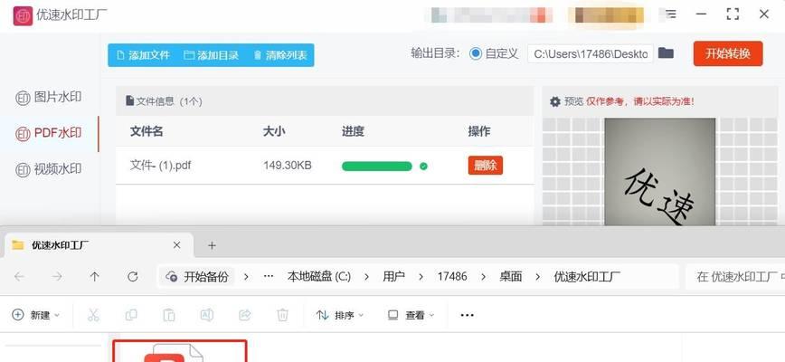
Task: Click the watermark preview thumbnail
Action: [x=660, y=172]
